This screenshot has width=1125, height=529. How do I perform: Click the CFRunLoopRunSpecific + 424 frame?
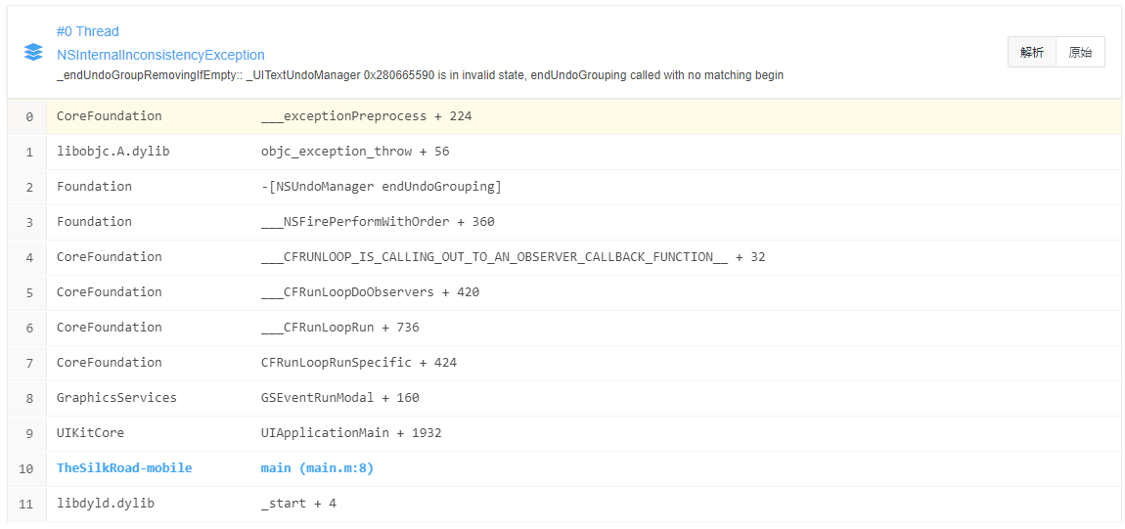358,363
